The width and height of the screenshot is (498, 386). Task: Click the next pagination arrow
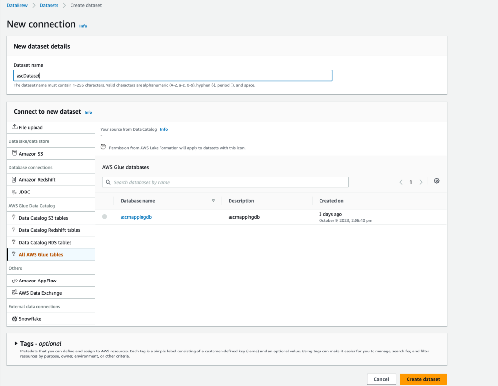click(x=421, y=181)
